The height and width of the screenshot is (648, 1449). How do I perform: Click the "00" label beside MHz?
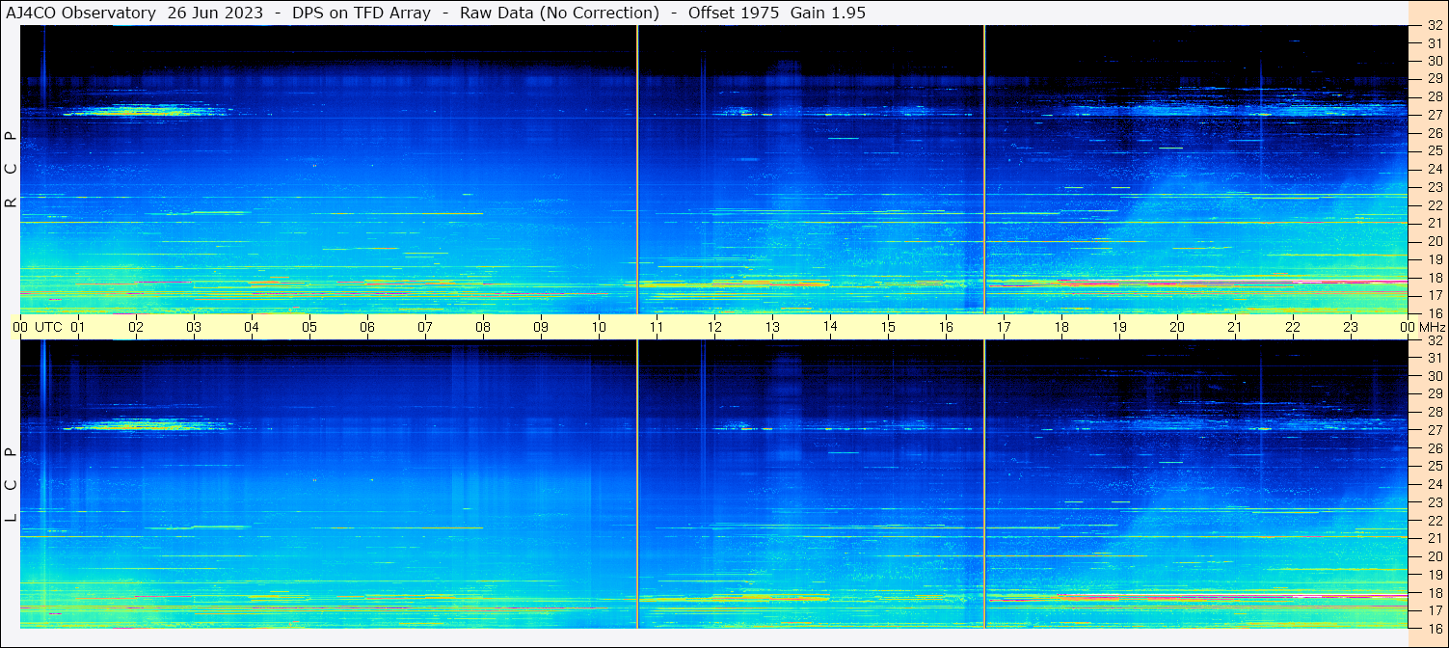click(x=1409, y=327)
